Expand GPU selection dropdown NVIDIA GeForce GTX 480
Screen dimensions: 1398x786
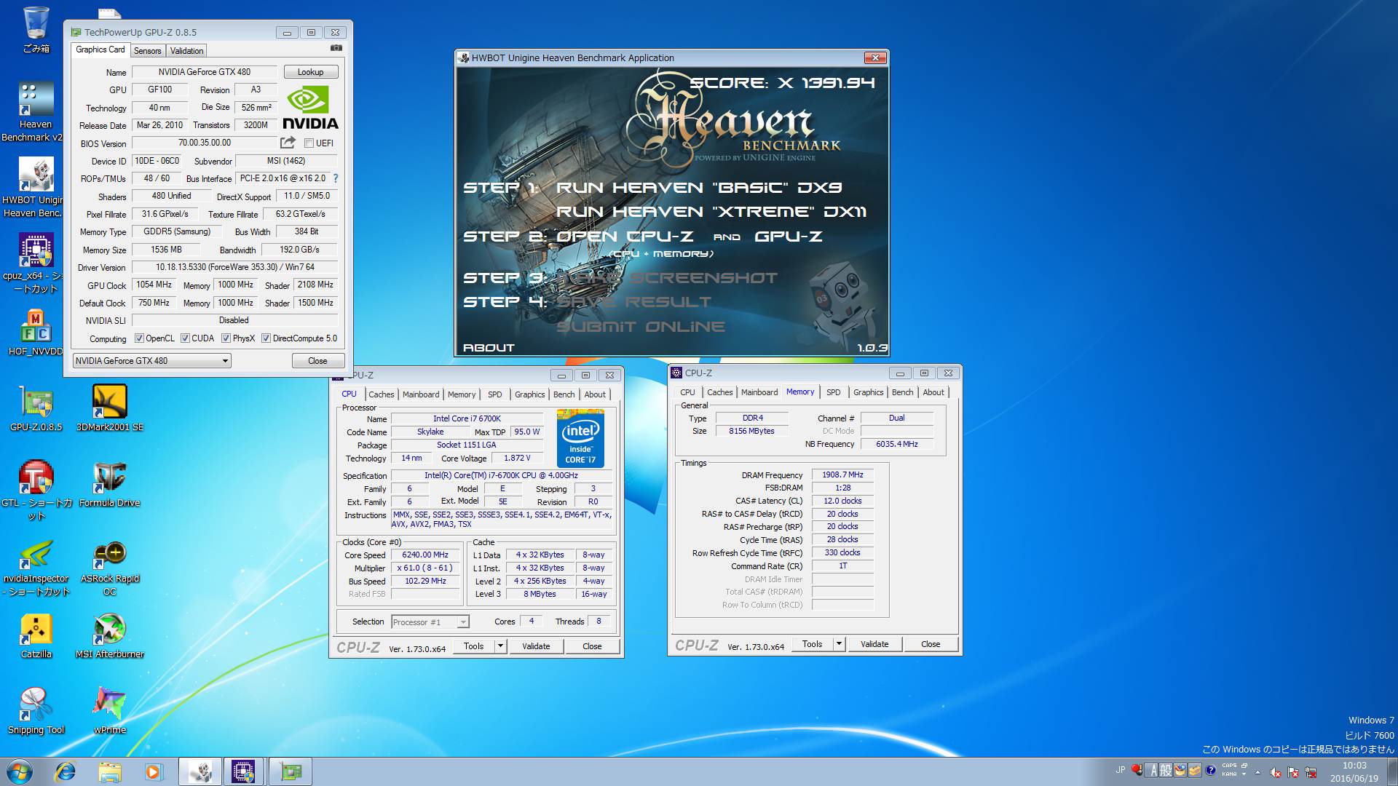pyautogui.click(x=152, y=361)
